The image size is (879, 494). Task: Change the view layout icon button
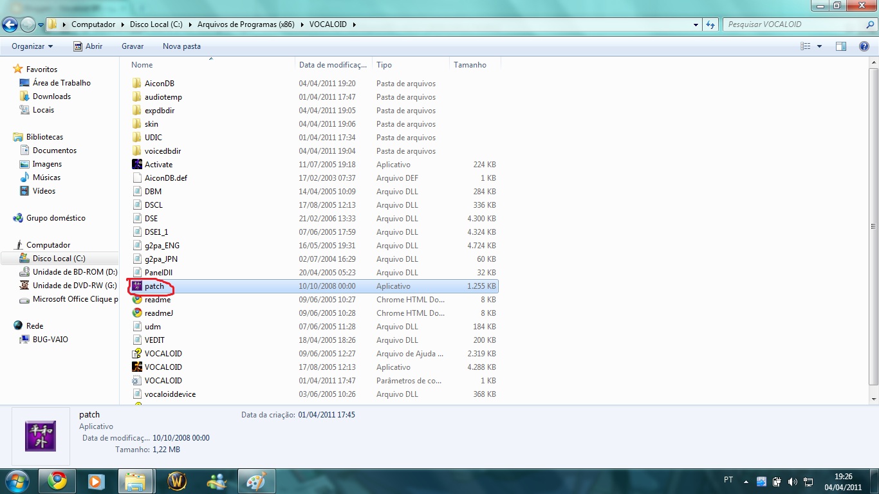tap(806, 46)
